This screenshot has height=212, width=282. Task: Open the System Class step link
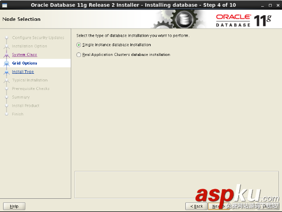(24, 54)
